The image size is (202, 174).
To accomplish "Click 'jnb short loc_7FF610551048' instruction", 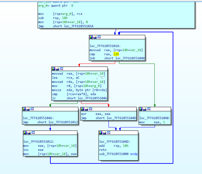I will pyautogui.click(x=117, y=58).
